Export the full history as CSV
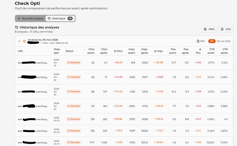The height and width of the screenshot is (146, 237). [x=225, y=29]
